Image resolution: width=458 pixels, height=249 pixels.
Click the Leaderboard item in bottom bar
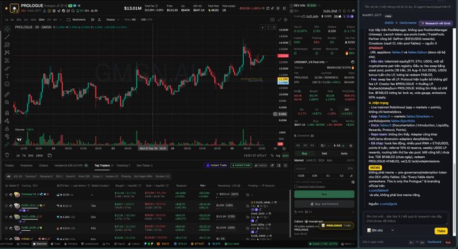90,244
